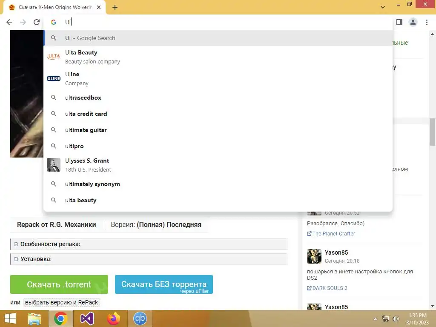Select the Ulysses S. Grant suggestion
The height and width of the screenshot is (327, 436).
click(218, 165)
